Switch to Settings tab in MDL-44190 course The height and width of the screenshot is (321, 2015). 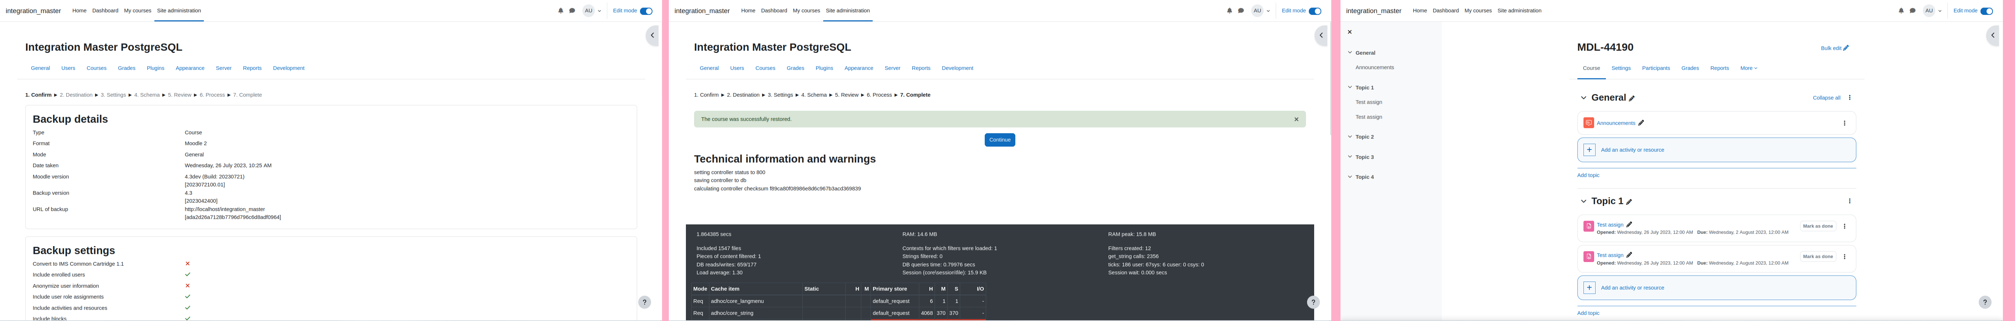1621,68
